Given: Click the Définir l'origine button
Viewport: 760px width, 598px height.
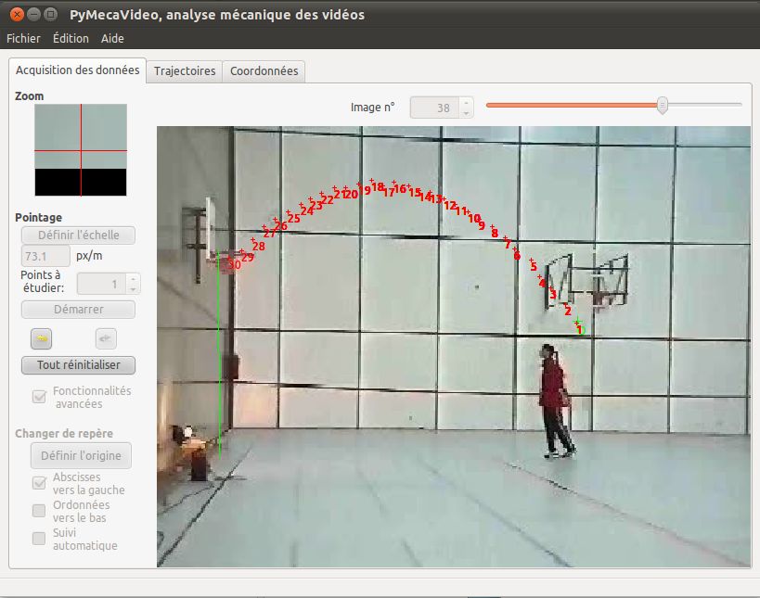Looking at the screenshot, I should (x=81, y=456).
